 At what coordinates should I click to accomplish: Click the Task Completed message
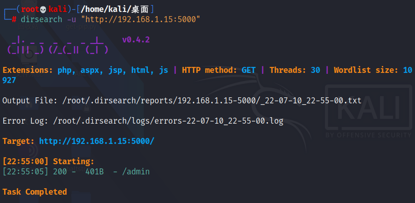tap(35, 192)
